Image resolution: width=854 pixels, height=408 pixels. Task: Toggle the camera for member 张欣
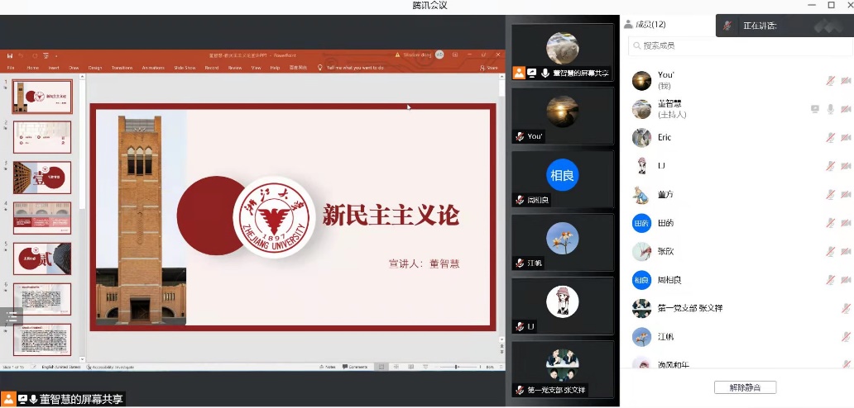coord(846,251)
